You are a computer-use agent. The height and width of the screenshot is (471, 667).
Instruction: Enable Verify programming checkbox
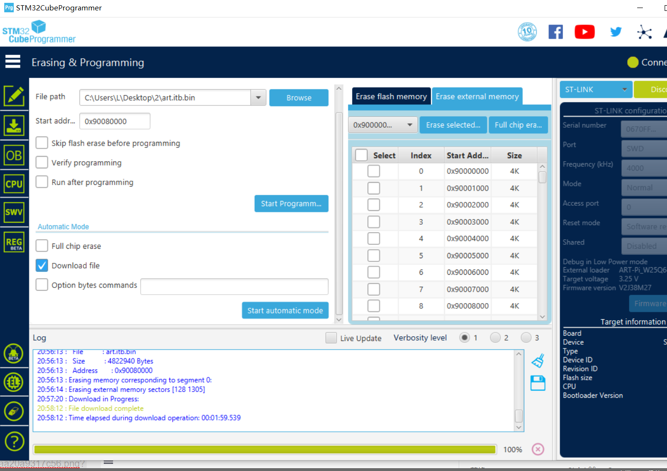click(x=42, y=162)
